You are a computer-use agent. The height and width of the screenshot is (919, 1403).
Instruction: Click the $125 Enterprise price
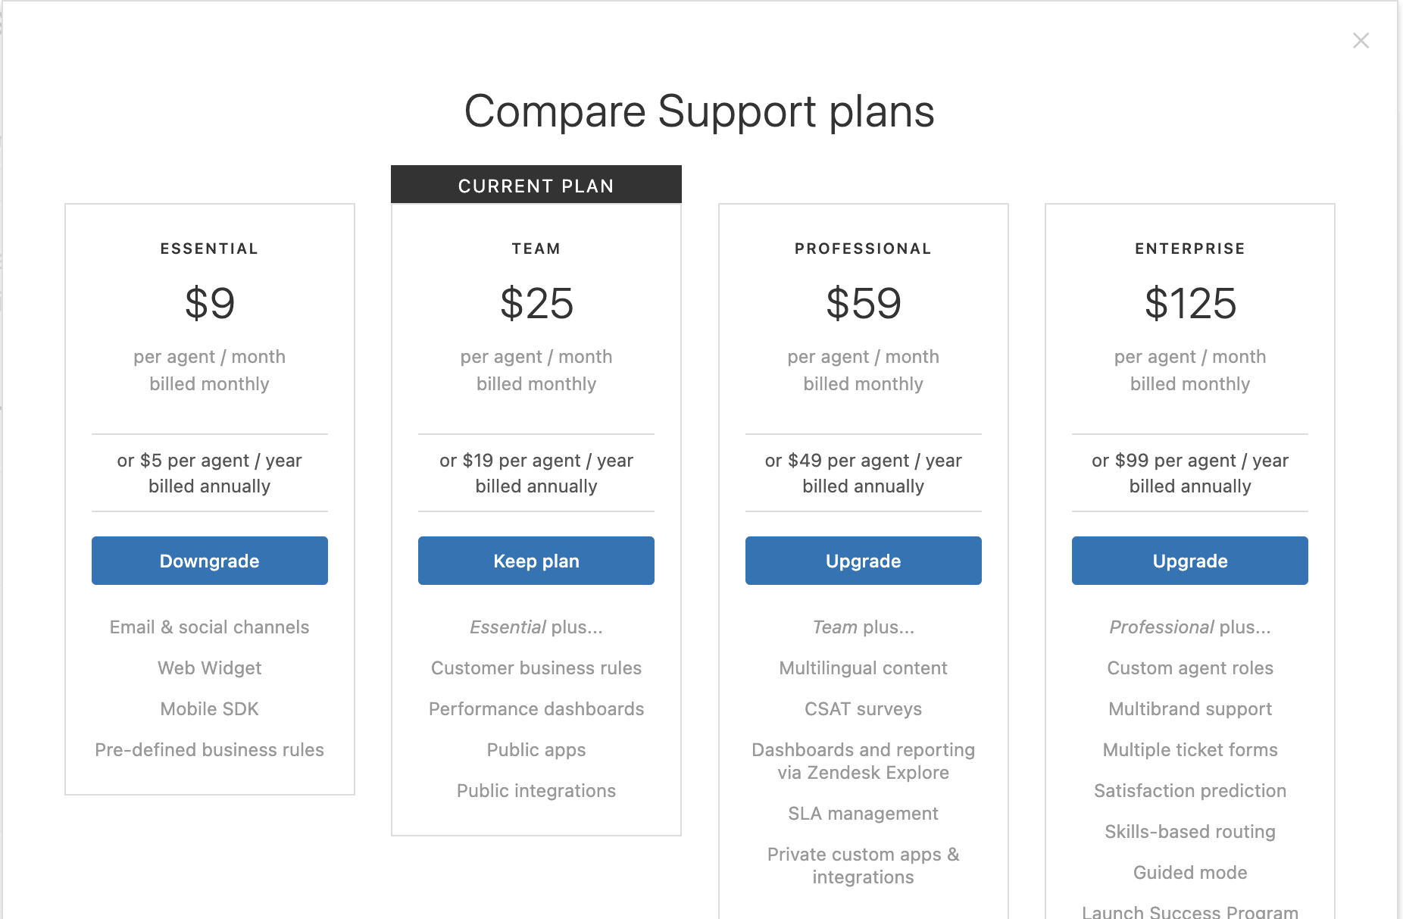pyautogui.click(x=1189, y=303)
